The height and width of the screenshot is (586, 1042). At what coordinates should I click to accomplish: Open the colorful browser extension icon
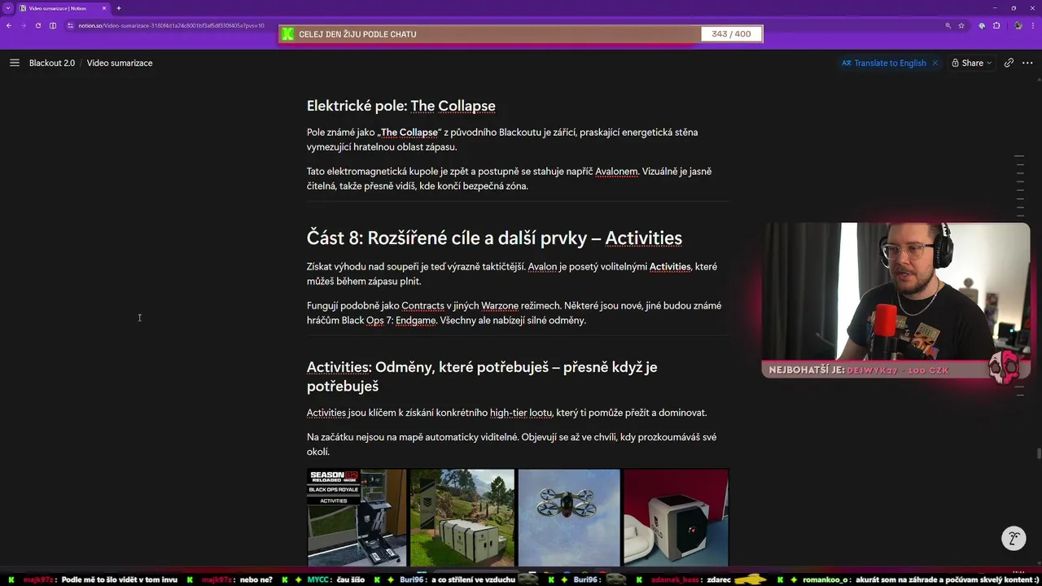click(x=982, y=25)
